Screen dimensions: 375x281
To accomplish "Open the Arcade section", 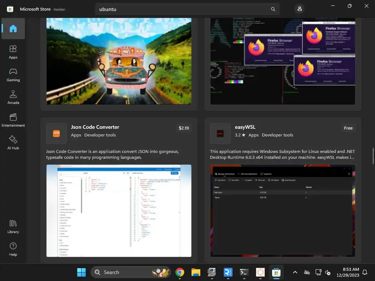I will (x=13, y=97).
